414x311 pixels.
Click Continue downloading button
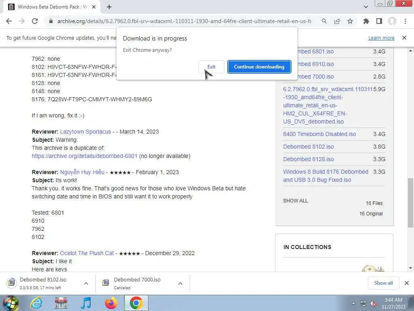click(259, 67)
